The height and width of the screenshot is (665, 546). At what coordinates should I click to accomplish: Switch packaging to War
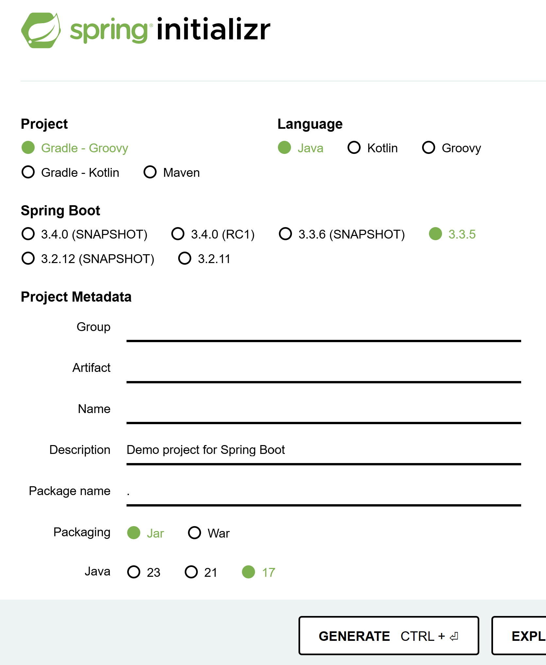pos(195,533)
